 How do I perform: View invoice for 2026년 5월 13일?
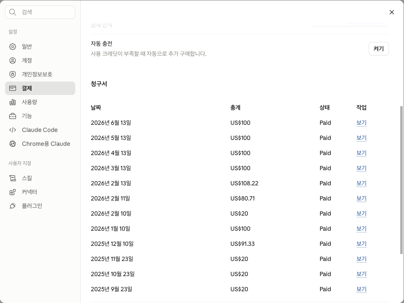(x=361, y=138)
